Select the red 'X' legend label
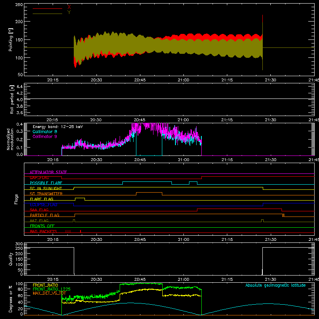 click(69, 7)
